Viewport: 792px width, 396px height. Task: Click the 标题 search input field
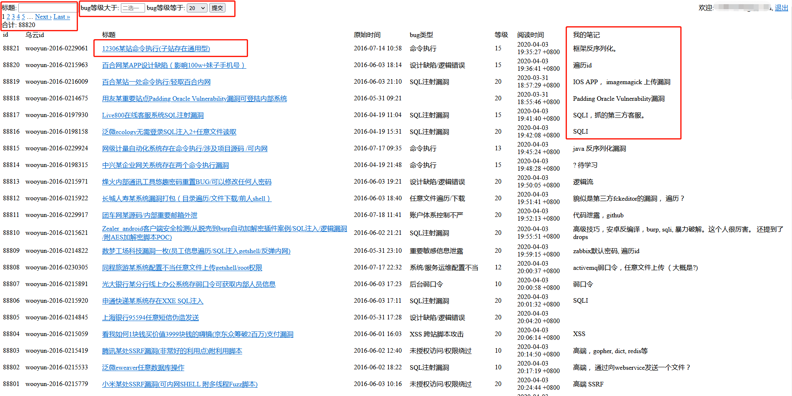[47, 8]
